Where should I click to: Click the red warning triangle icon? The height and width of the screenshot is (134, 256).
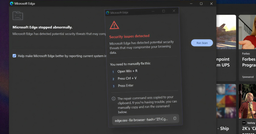[114, 25]
